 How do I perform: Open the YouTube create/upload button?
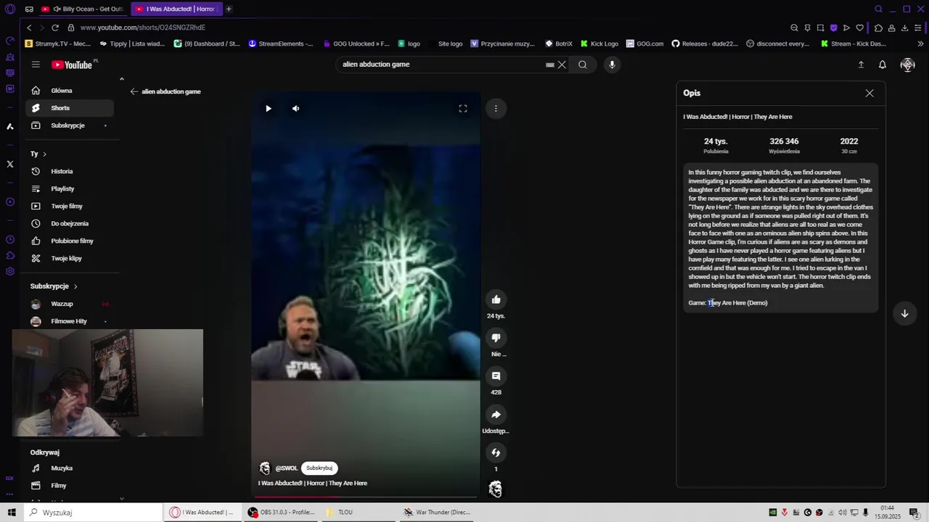[x=861, y=65]
